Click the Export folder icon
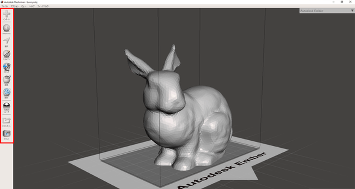This screenshot has height=189, width=355. 7,121
